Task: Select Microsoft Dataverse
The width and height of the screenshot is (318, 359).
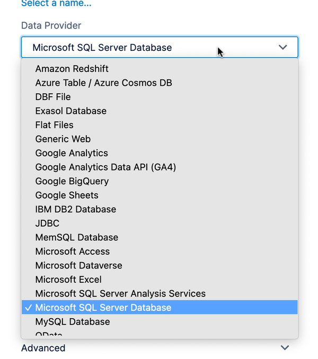Action: (x=160, y=266)
